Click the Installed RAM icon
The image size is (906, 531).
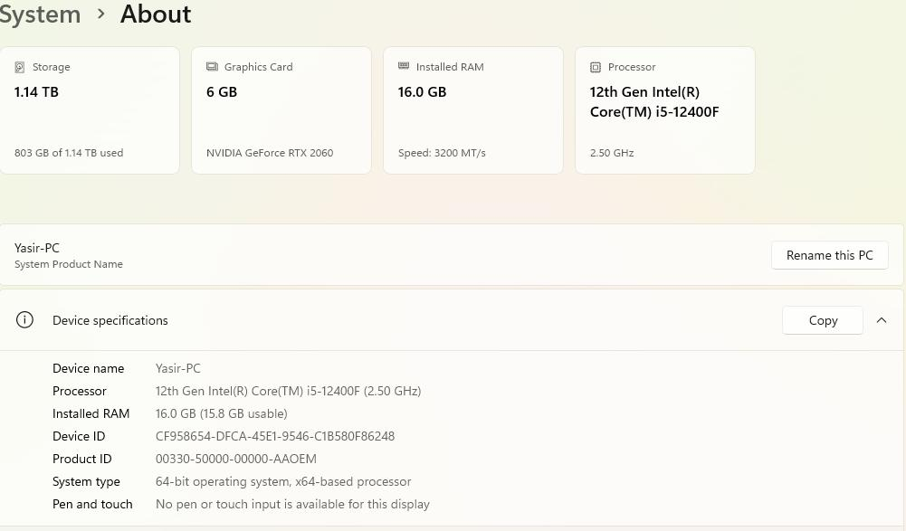tap(404, 67)
